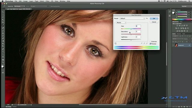Screen dimensions: 192x108
Task: Click Cancel in Hue/Saturation dialog
Action: point(154,22)
